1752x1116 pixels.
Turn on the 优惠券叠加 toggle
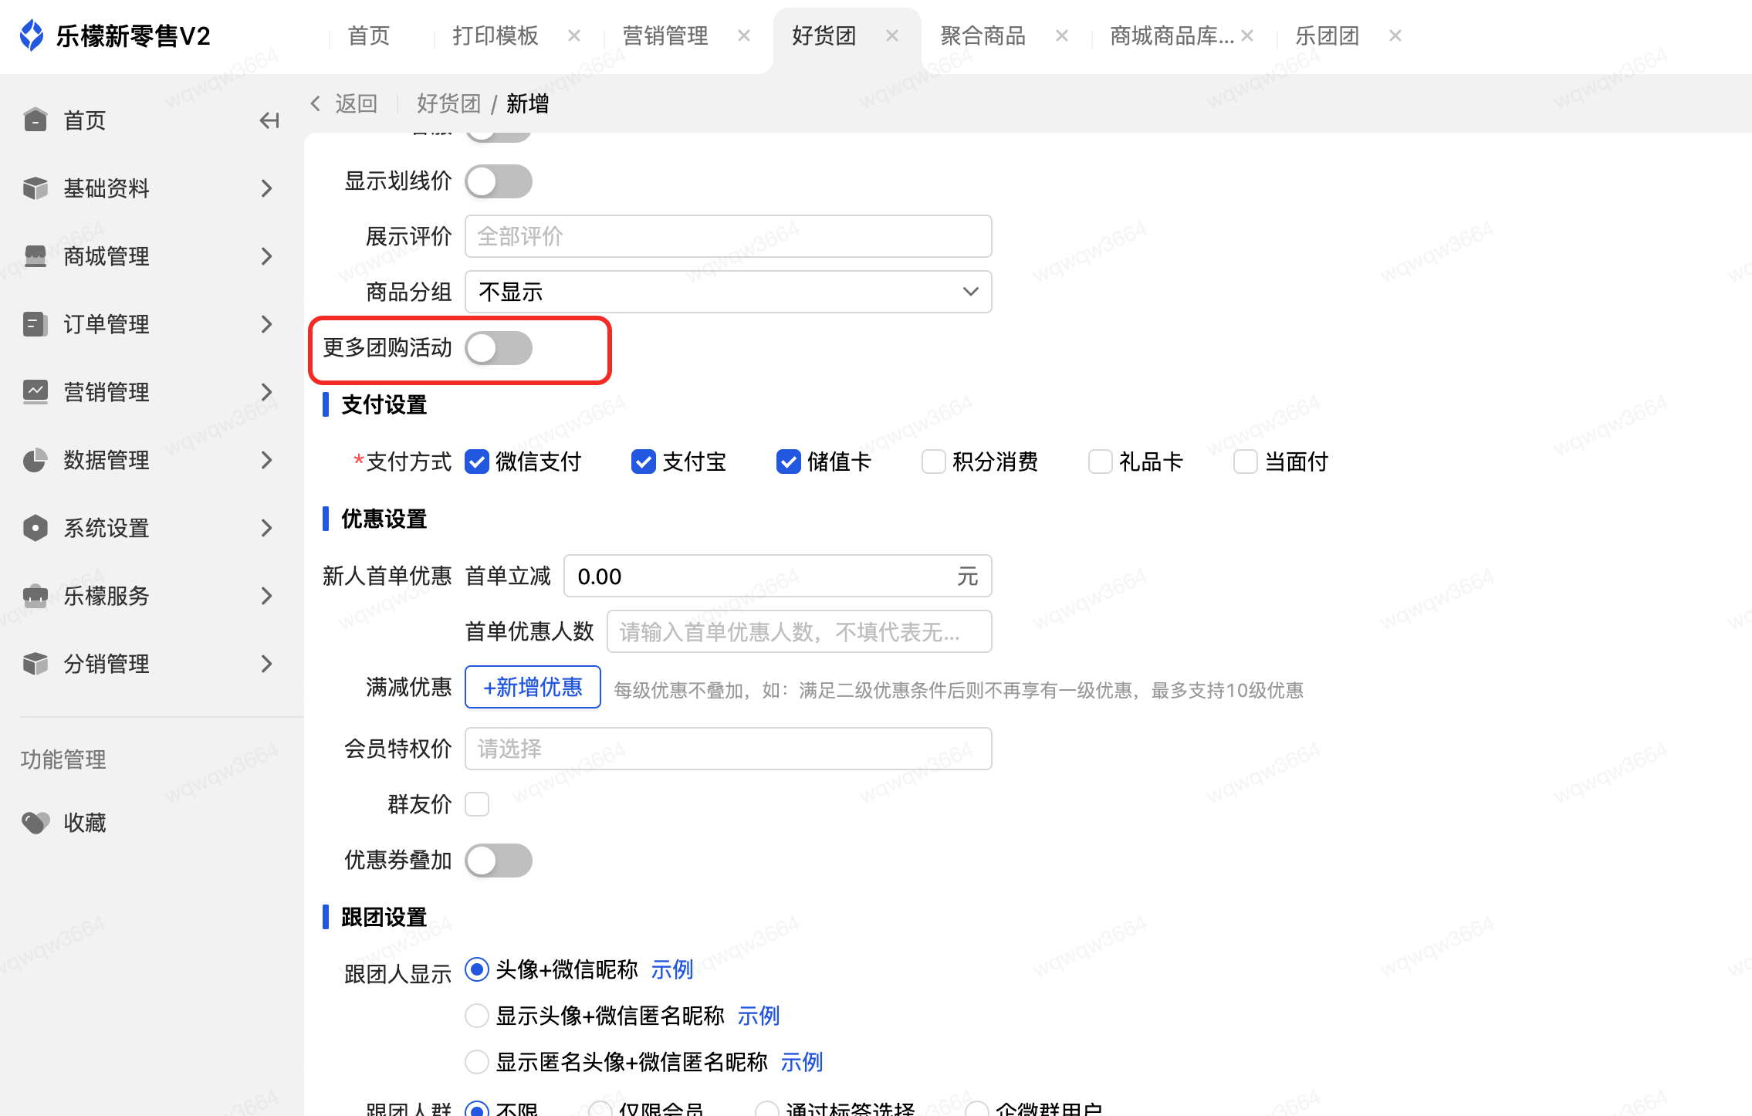(x=499, y=861)
